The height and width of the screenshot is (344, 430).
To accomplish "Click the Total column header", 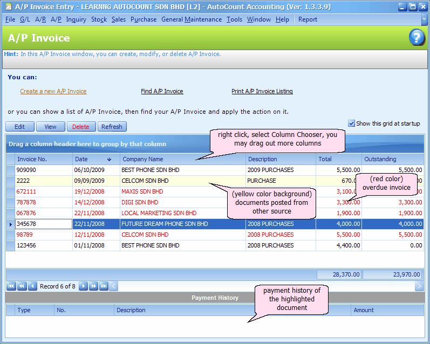I will 339,159.
